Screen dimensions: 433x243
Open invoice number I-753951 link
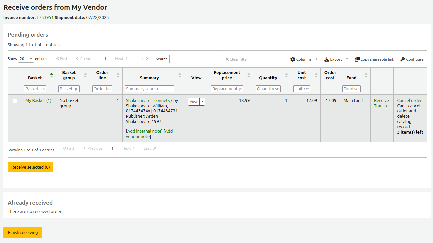45,17
